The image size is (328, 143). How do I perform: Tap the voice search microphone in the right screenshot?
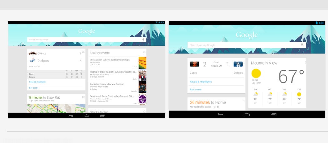tap(302, 45)
